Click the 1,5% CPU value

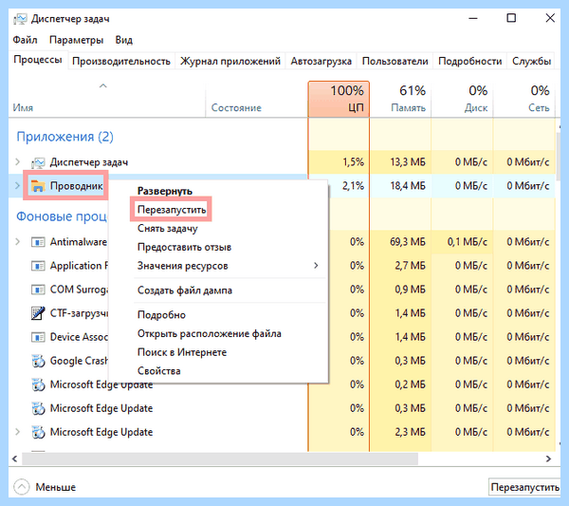[353, 162]
